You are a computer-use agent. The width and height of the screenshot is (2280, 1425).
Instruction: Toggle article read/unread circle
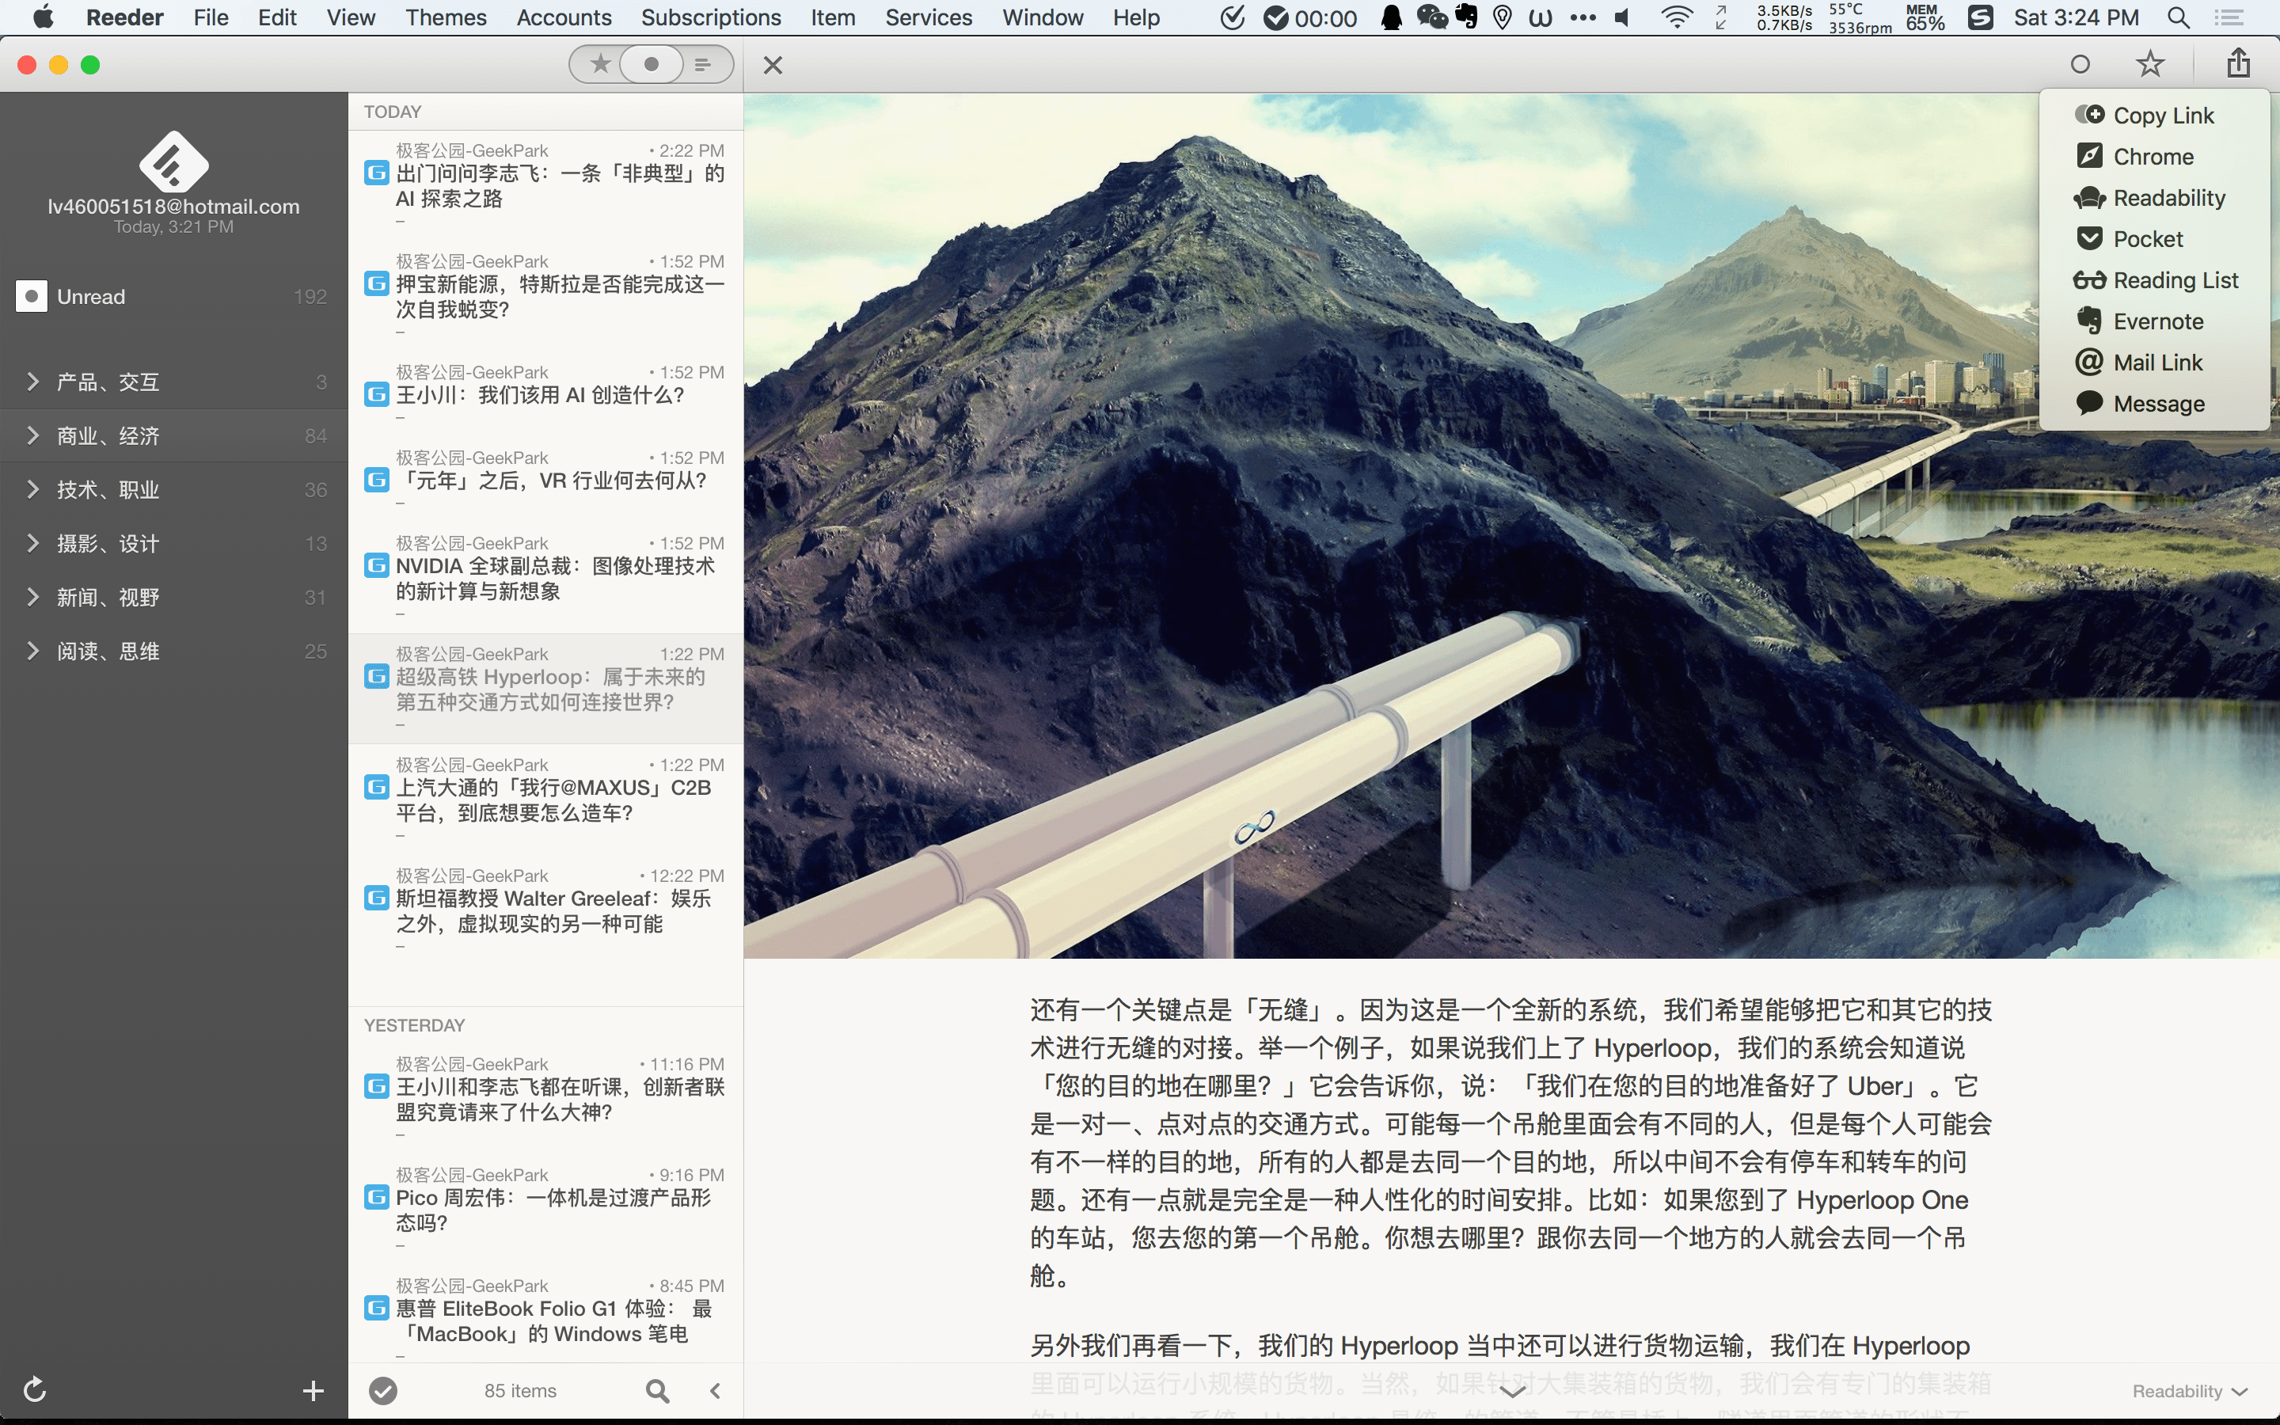[x=2080, y=64]
